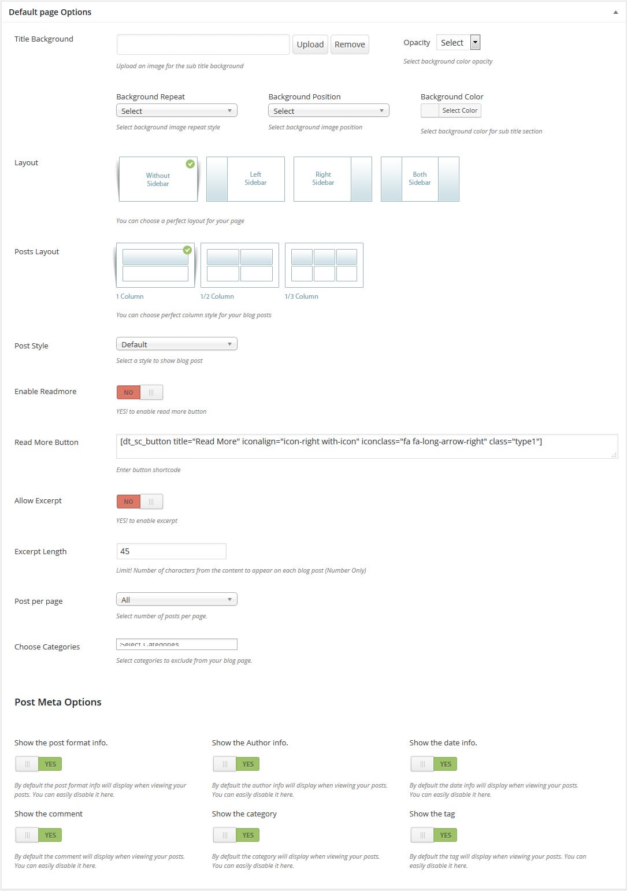The height and width of the screenshot is (891, 627).
Task: Choose the 1 Column posts layout
Action: tap(155, 265)
